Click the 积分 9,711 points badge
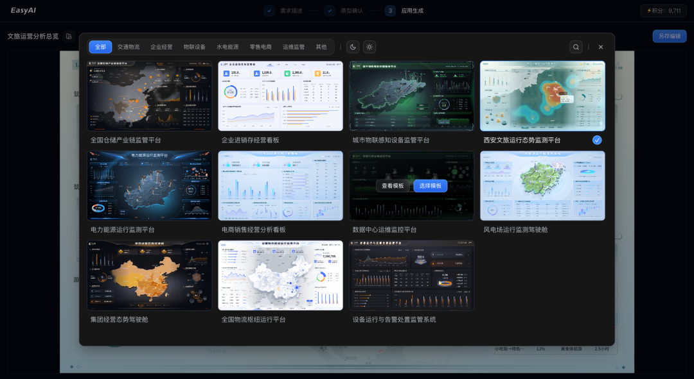The height and width of the screenshot is (379, 694). tap(663, 11)
